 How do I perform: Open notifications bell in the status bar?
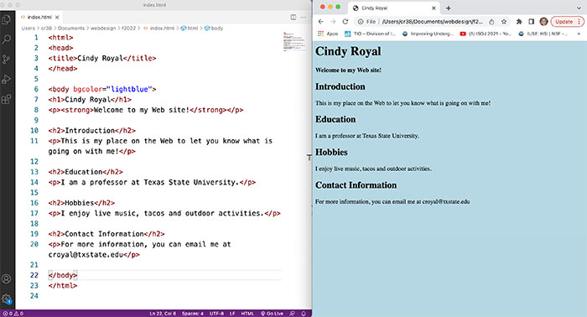coord(304,314)
